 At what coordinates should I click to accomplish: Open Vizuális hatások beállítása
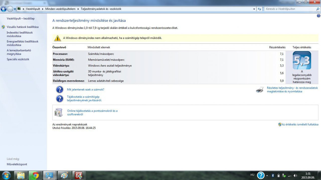pyautogui.click(x=23, y=27)
